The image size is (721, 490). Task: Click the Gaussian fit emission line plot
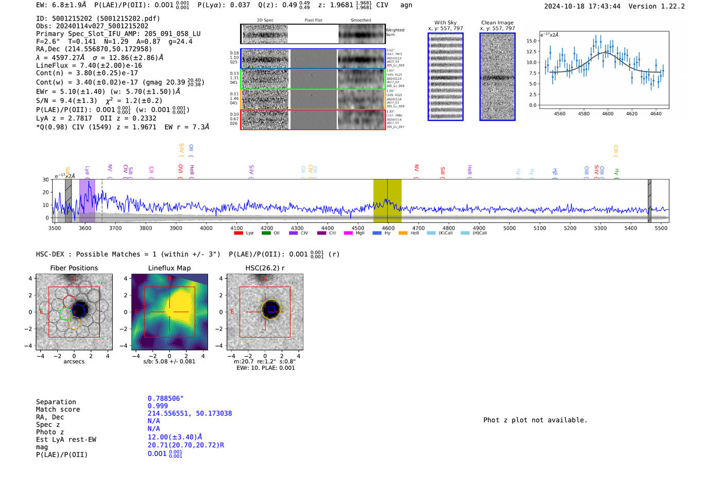(604, 69)
